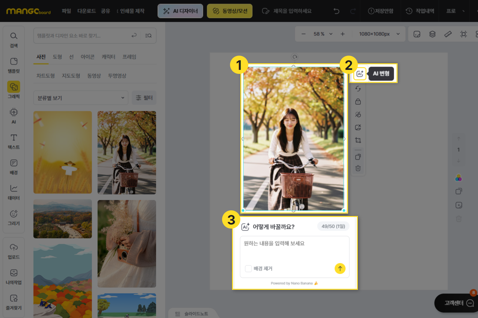Select the crop tool icon
478x318 pixels.
pos(358,140)
